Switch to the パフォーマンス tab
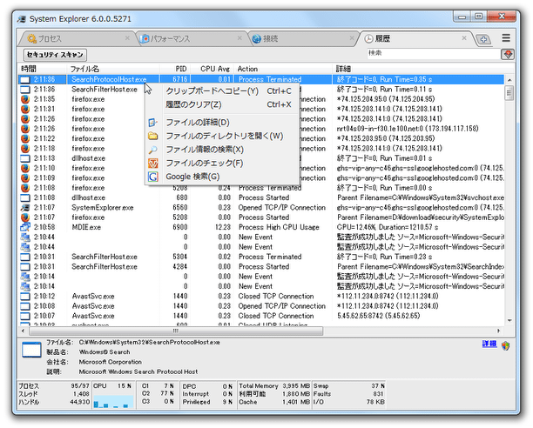The width and height of the screenshot is (533, 428). click(191, 38)
